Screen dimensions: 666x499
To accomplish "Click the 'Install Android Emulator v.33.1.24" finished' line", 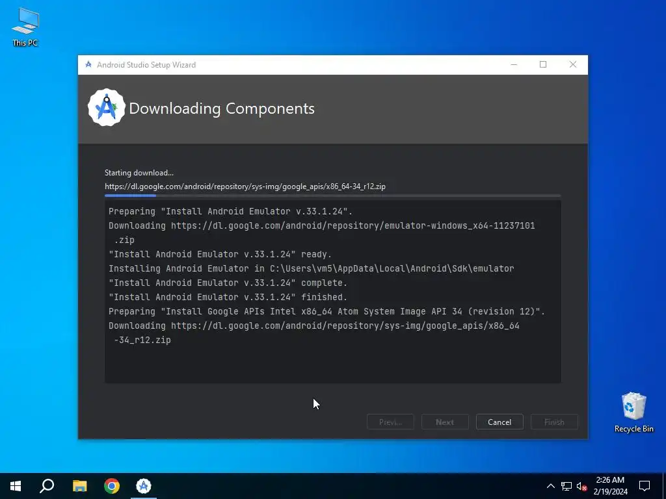I will tap(228, 297).
